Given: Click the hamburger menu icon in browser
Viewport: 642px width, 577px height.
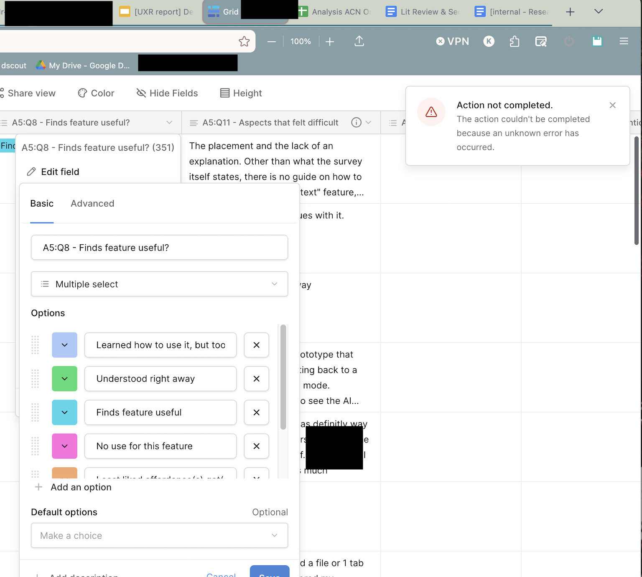Looking at the screenshot, I should [624, 41].
